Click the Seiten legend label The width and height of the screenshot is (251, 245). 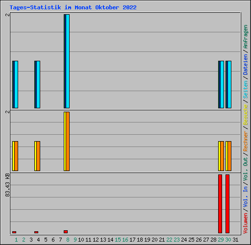(246, 90)
